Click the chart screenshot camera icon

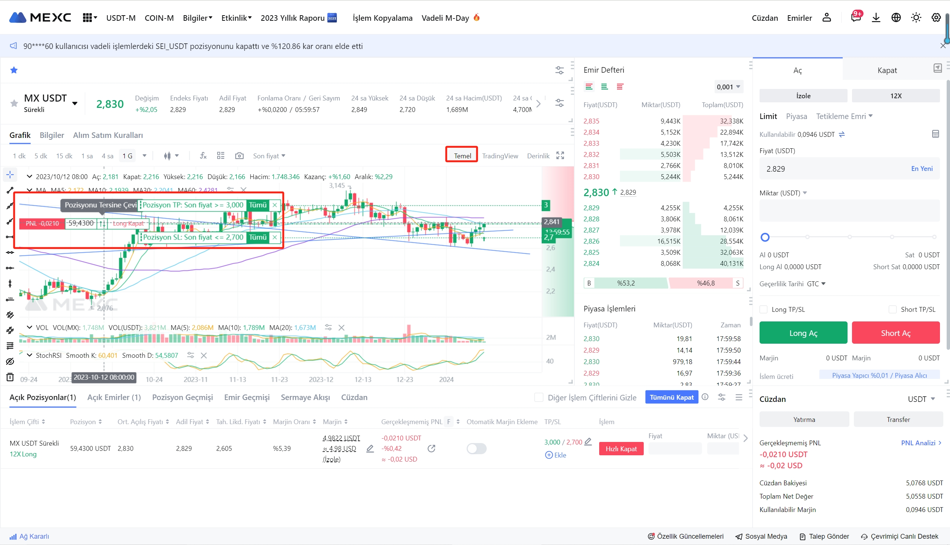(239, 156)
